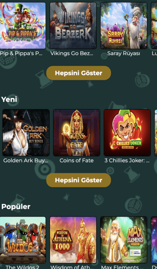This screenshot has height=269, width=157.
Task: Click the Coins of Fate caption text
Action: point(76,161)
